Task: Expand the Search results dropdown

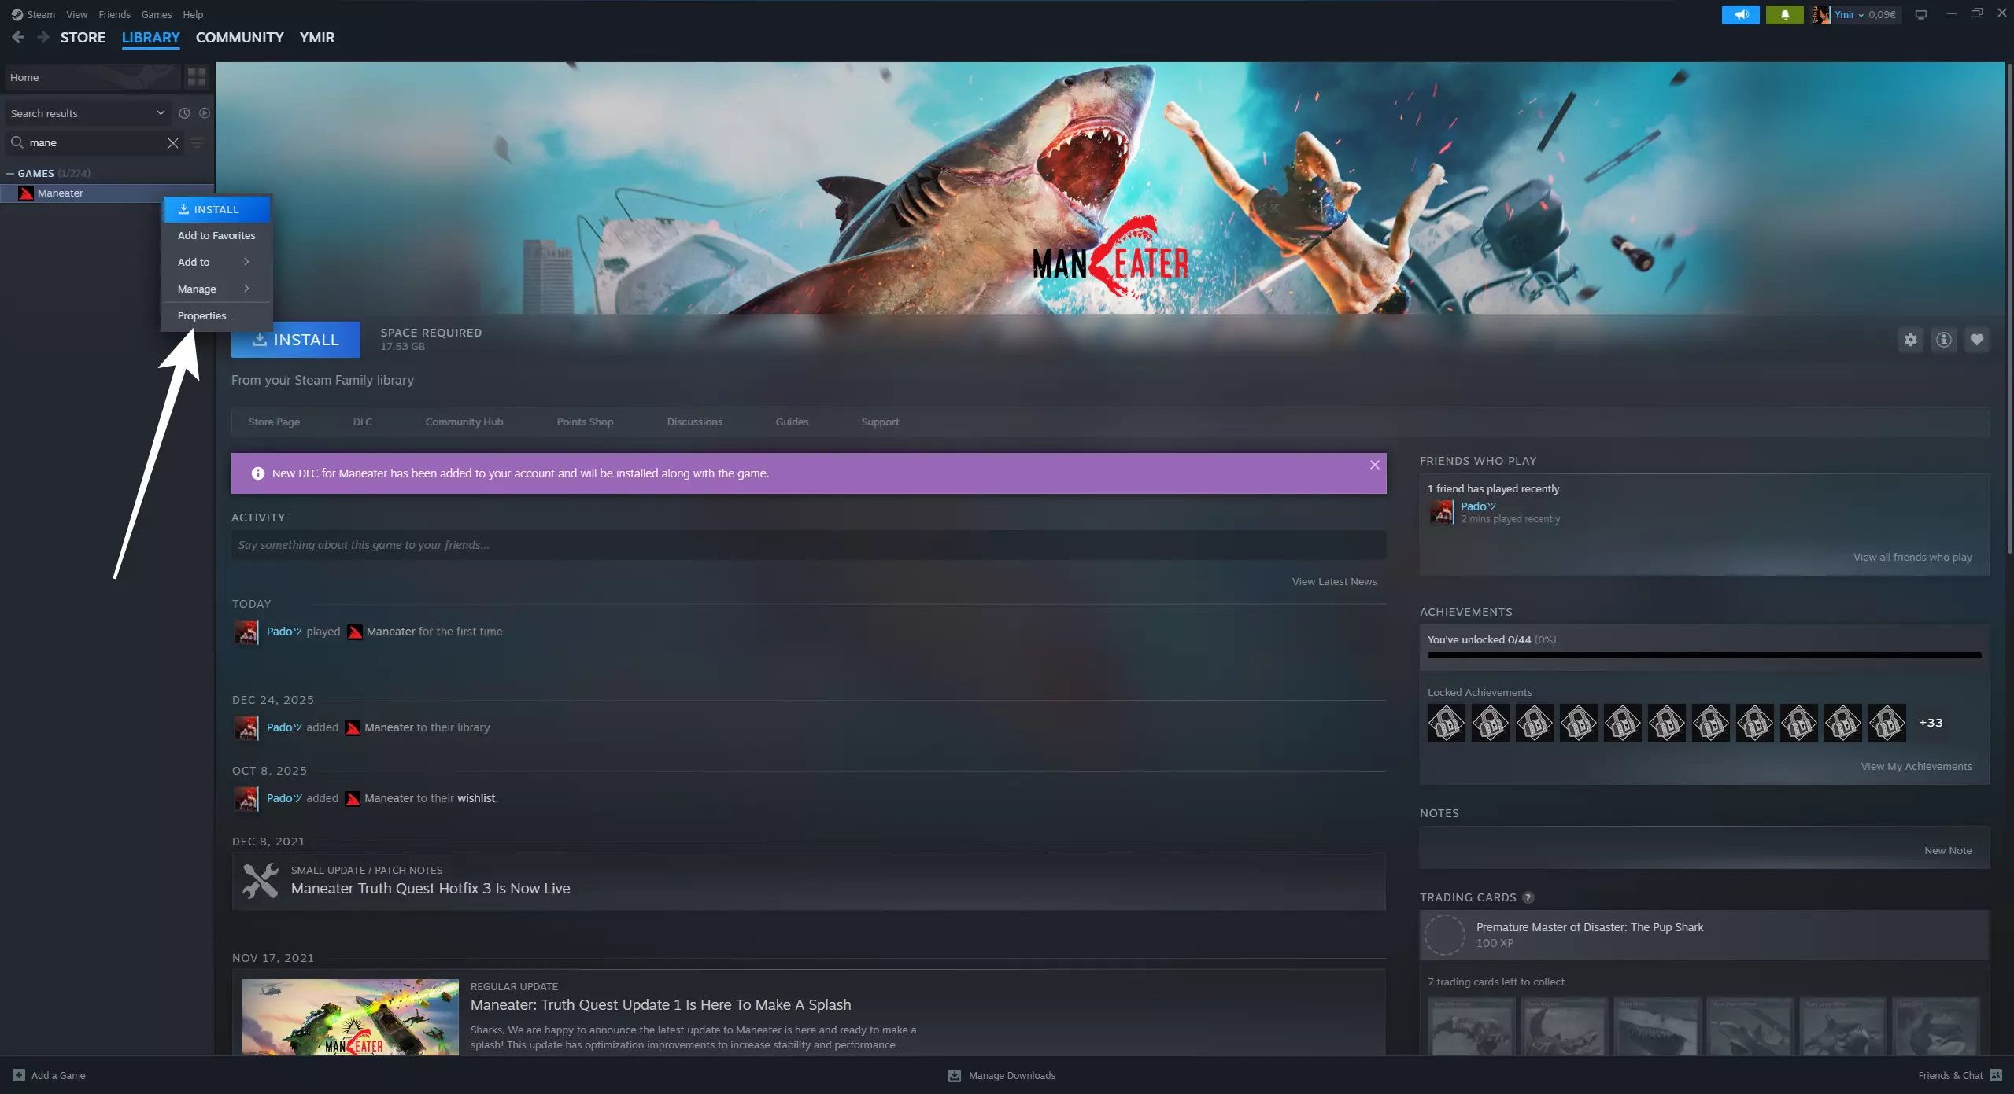Action: click(161, 113)
